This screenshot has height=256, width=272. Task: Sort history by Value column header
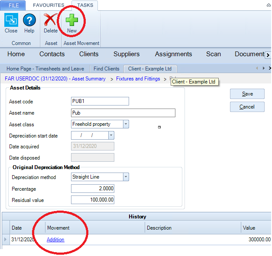tap(256, 227)
